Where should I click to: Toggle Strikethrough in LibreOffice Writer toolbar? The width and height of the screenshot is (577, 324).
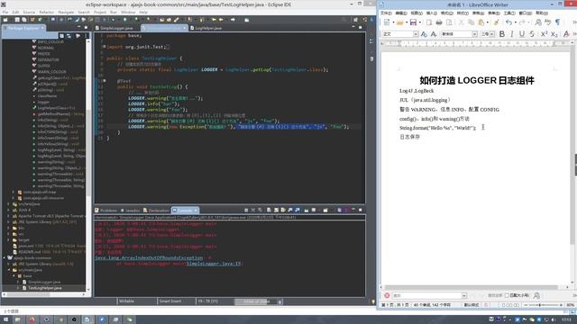(x=532, y=34)
